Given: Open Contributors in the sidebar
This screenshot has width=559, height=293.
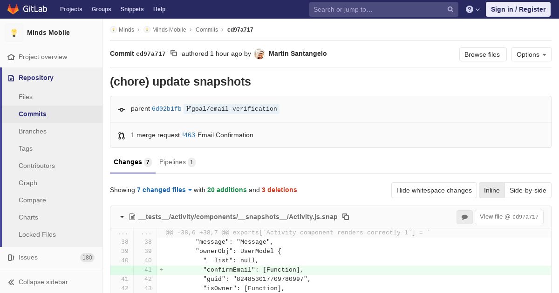Looking at the screenshot, I should pyautogui.click(x=37, y=166).
